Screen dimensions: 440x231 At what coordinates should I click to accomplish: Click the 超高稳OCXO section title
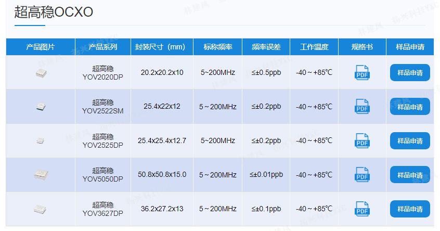pyautogui.click(x=54, y=12)
